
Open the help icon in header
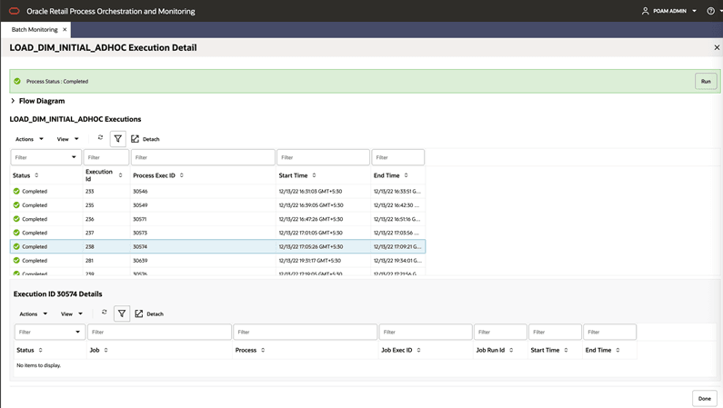coord(710,11)
